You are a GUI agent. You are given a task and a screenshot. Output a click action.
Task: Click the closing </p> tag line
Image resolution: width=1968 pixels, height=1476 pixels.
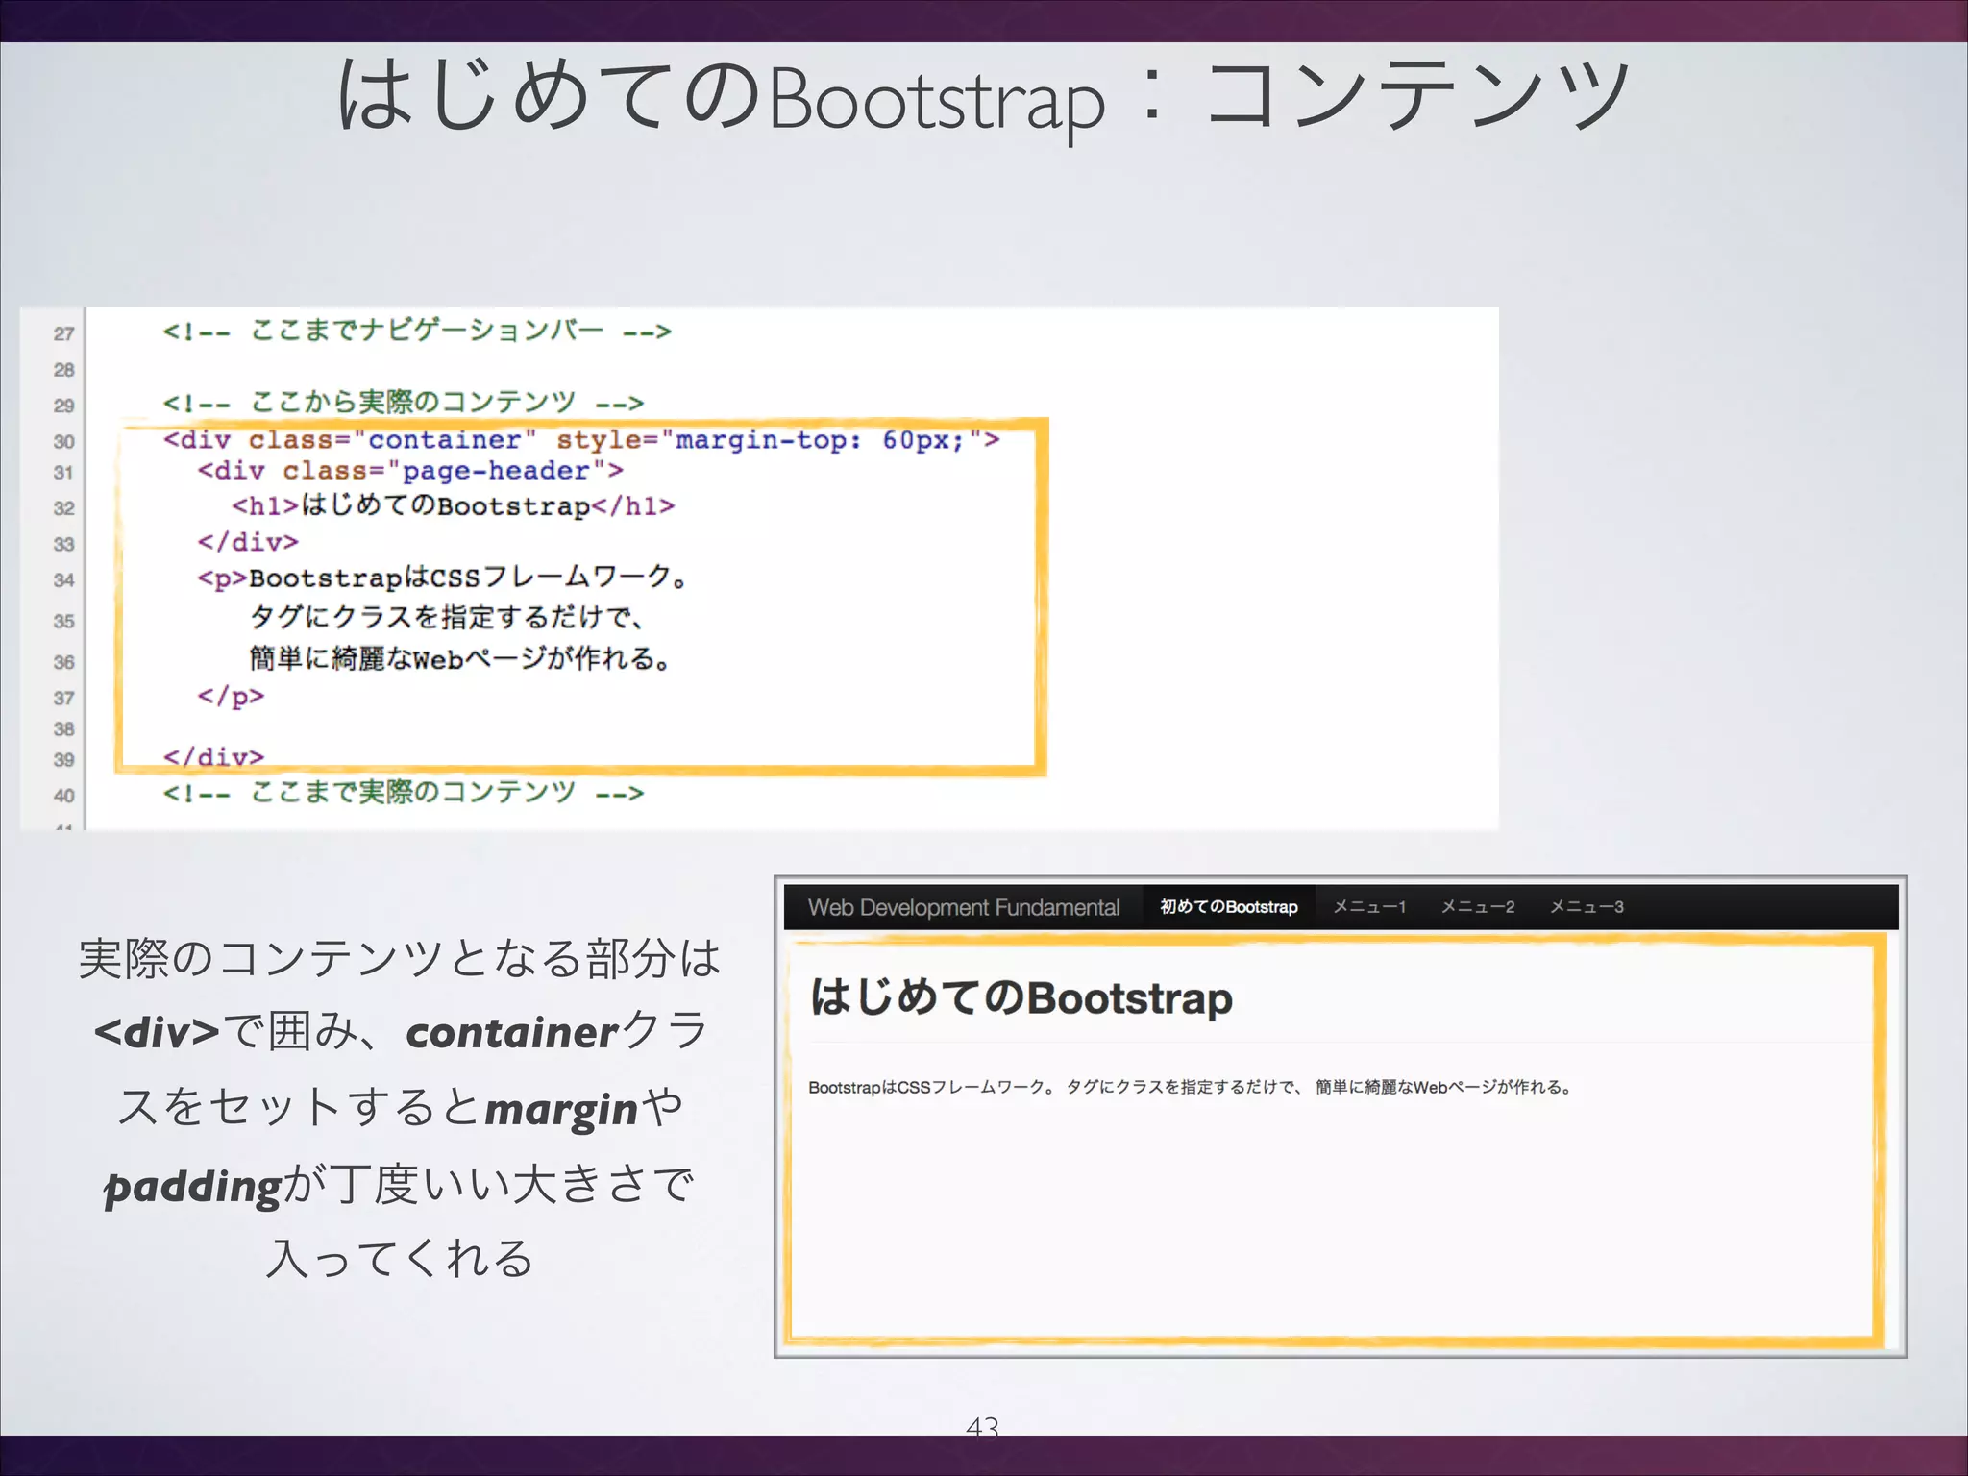point(231,696)
